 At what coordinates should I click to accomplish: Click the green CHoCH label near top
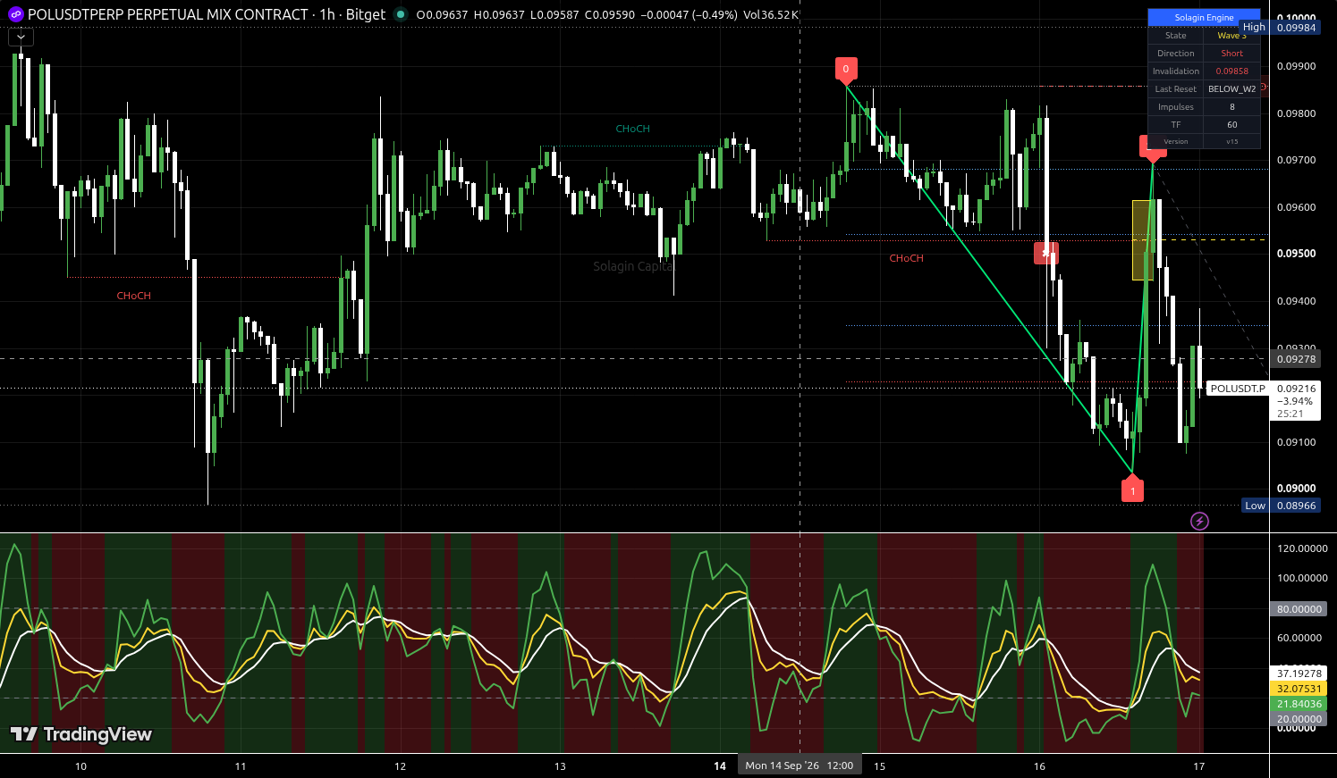[x=632, y=129]
